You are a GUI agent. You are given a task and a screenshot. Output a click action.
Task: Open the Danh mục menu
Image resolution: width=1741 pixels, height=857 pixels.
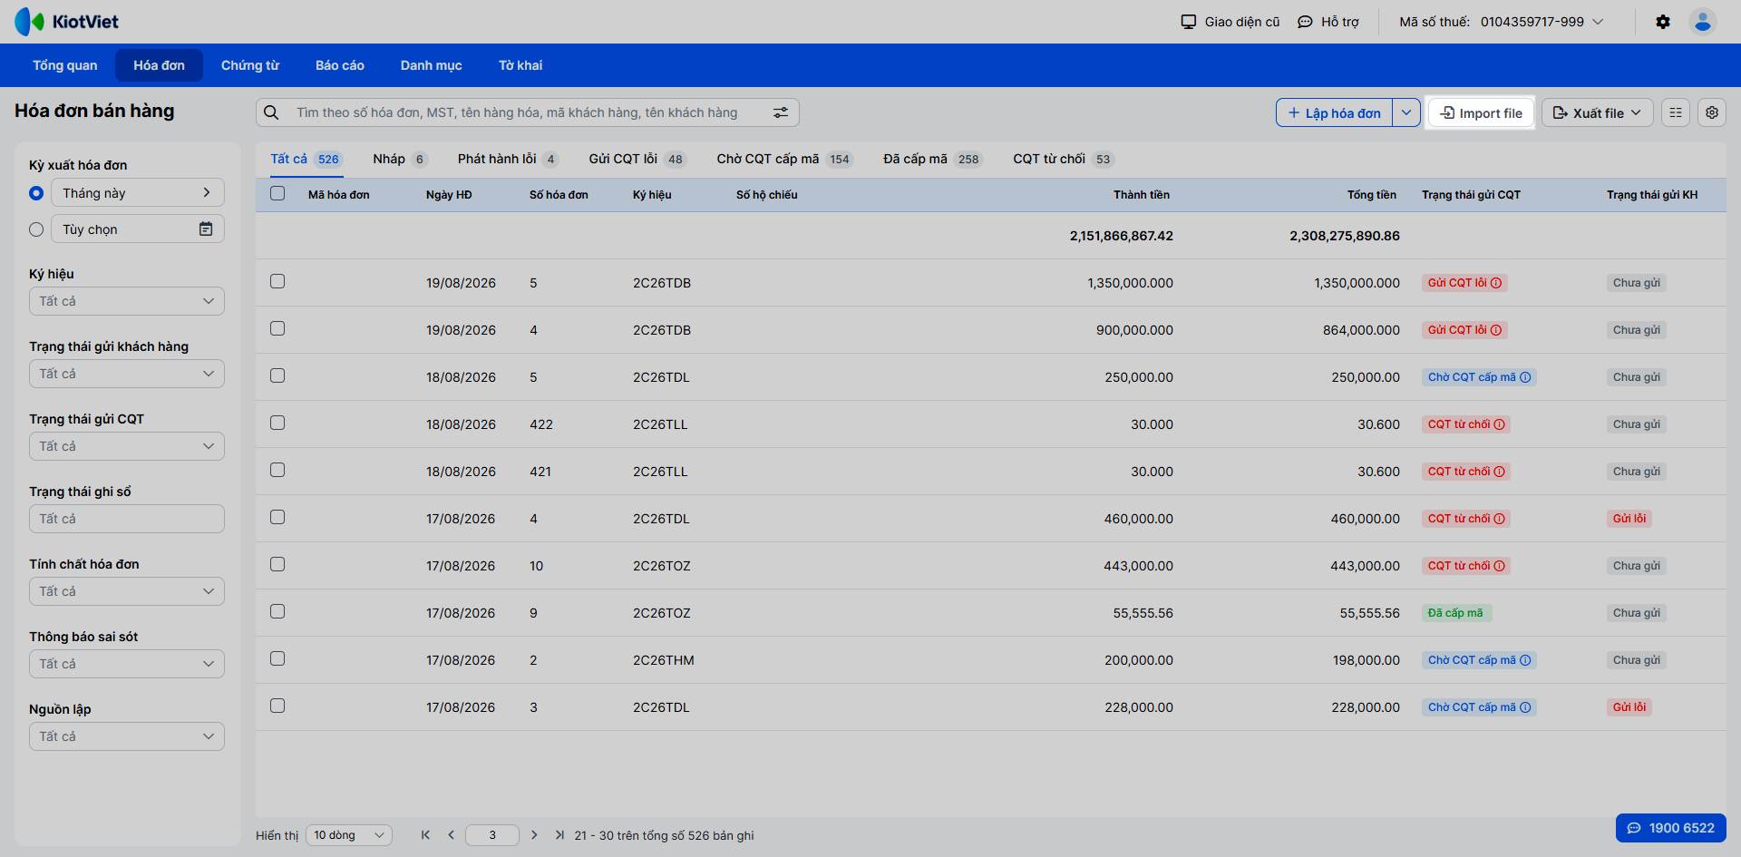click(x=432, y=65)
